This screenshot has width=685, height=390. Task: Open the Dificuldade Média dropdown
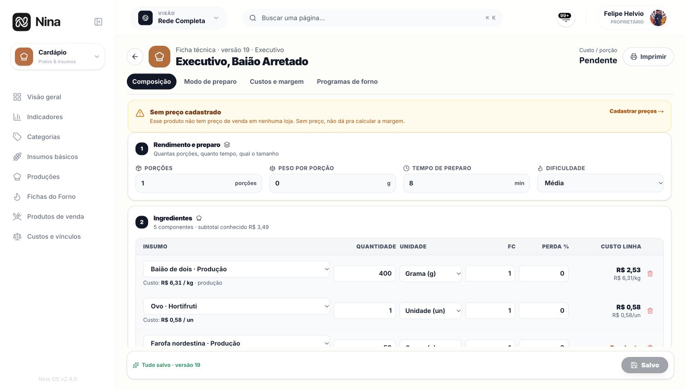(x=600, y=183)
